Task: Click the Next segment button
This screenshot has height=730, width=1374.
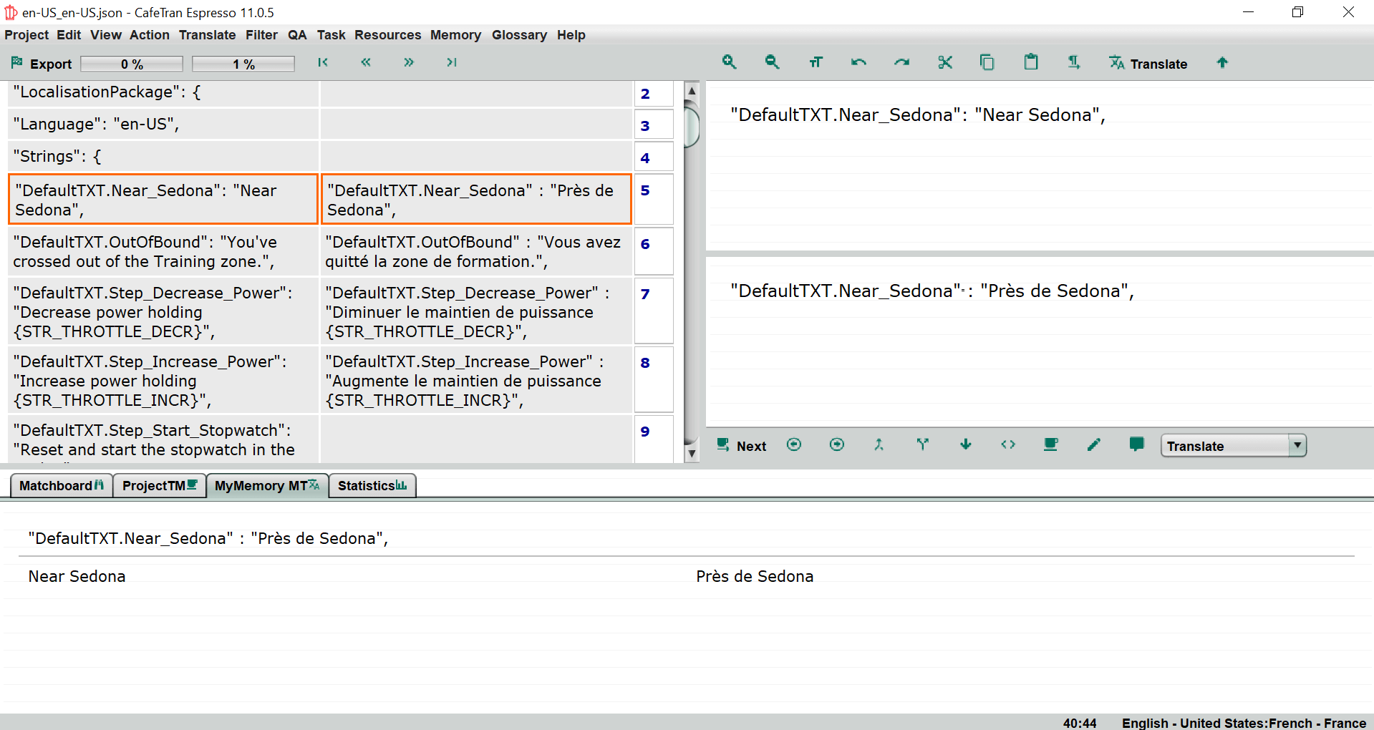Action: tap(742, 445)
